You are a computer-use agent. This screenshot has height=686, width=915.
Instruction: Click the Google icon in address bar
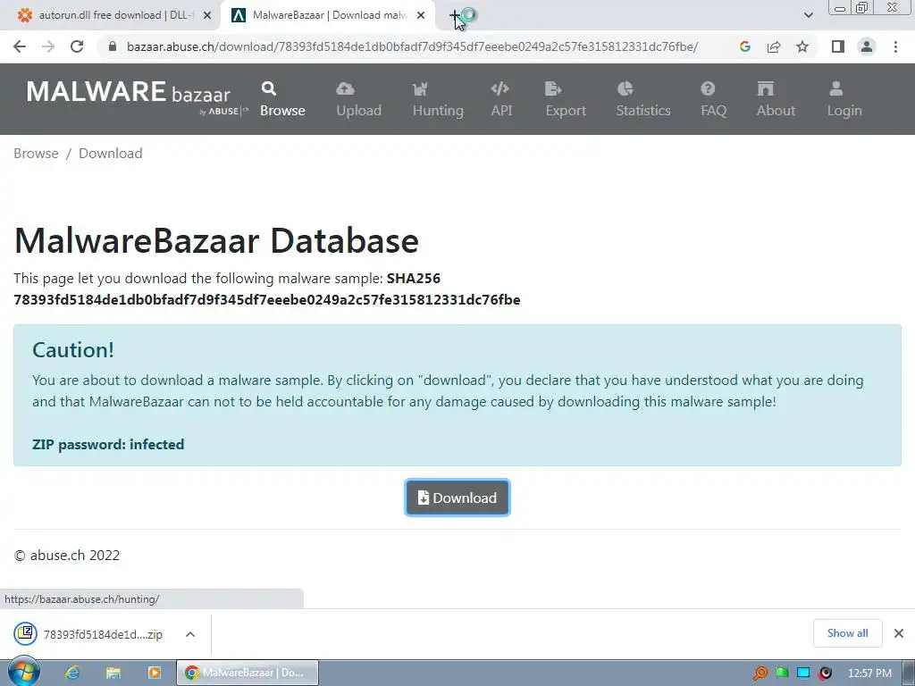pos(744,46)
